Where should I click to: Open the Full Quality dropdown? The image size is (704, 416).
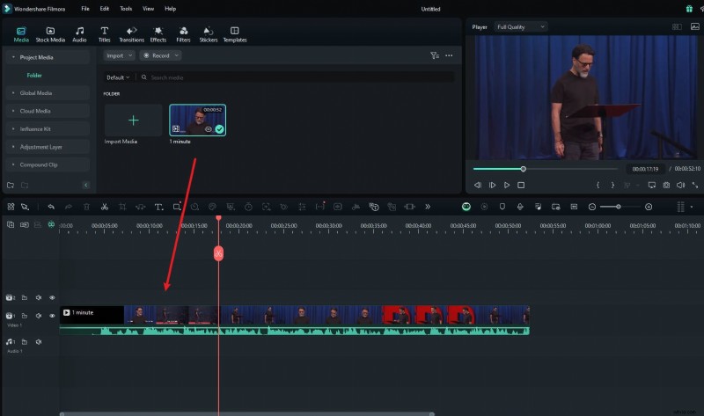coord(521,27)
